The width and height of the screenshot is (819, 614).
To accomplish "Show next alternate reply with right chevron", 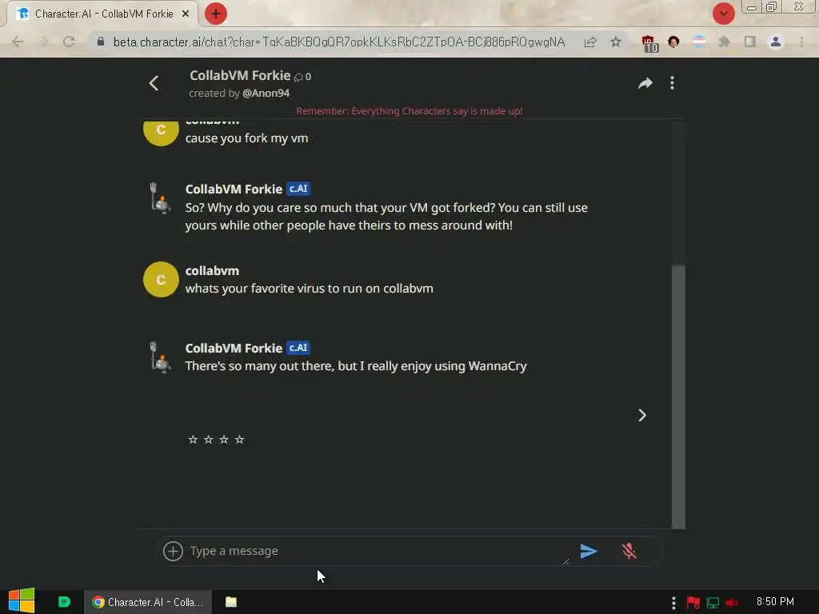I will 642,415.
